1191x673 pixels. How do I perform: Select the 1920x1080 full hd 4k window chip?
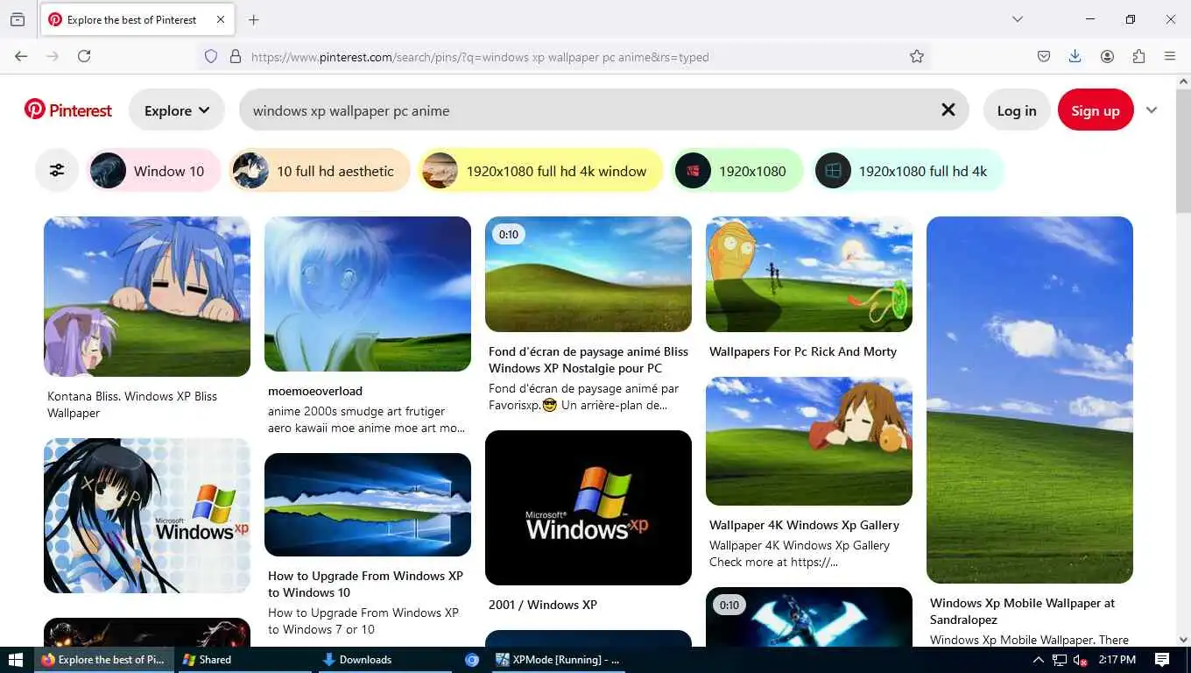540,171
